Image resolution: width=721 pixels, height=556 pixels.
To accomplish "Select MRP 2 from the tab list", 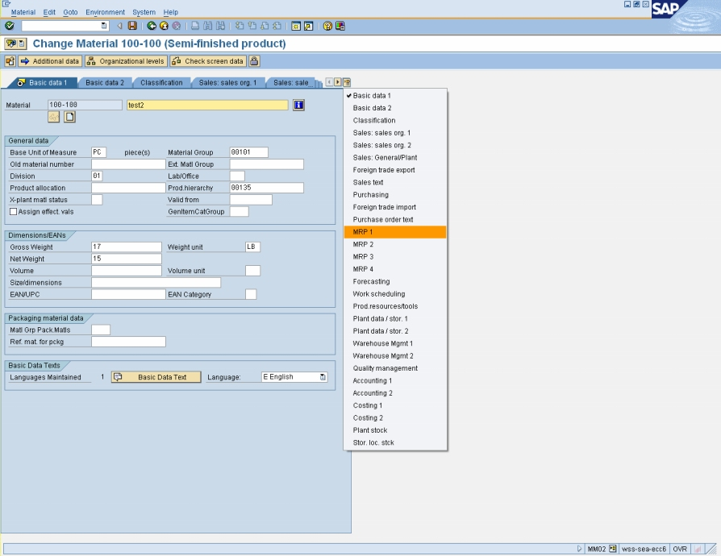I will click(395, 244).
